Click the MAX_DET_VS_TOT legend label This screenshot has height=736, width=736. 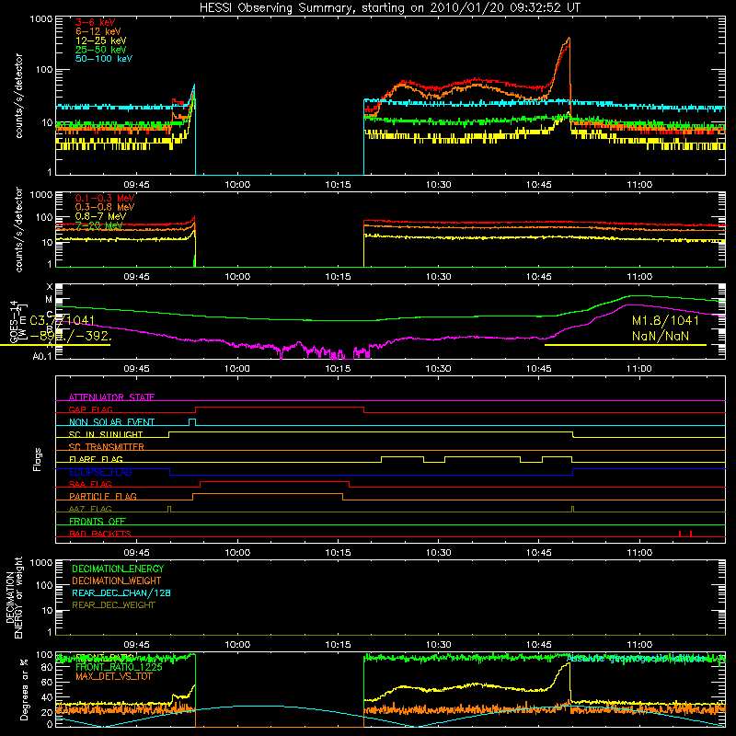coord(113,676)
